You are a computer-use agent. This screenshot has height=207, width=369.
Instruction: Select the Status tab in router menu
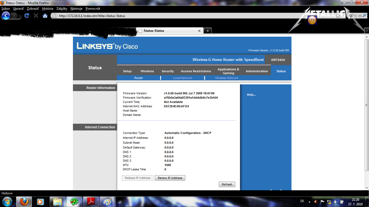click(281, 71)
